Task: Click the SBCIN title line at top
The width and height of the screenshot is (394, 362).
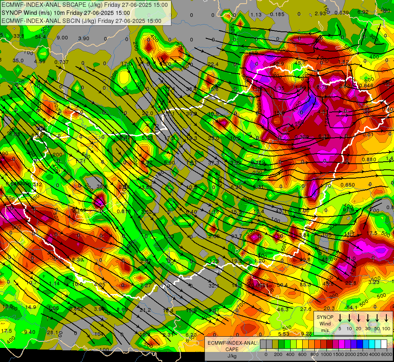Action: click(81, 21)
